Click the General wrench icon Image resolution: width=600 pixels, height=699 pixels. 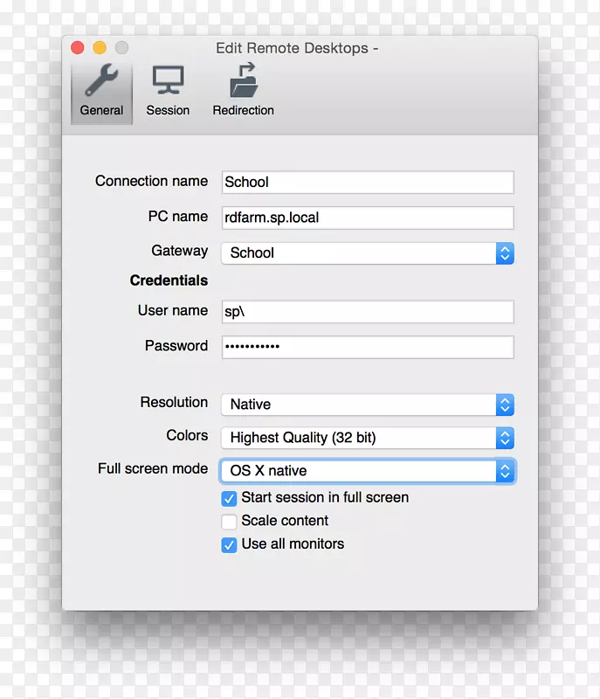click(101, 81)
